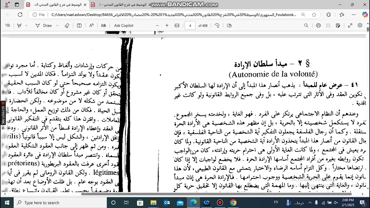Open the Copilot sidebar
370x208 pixels.
tap(365, 14)
